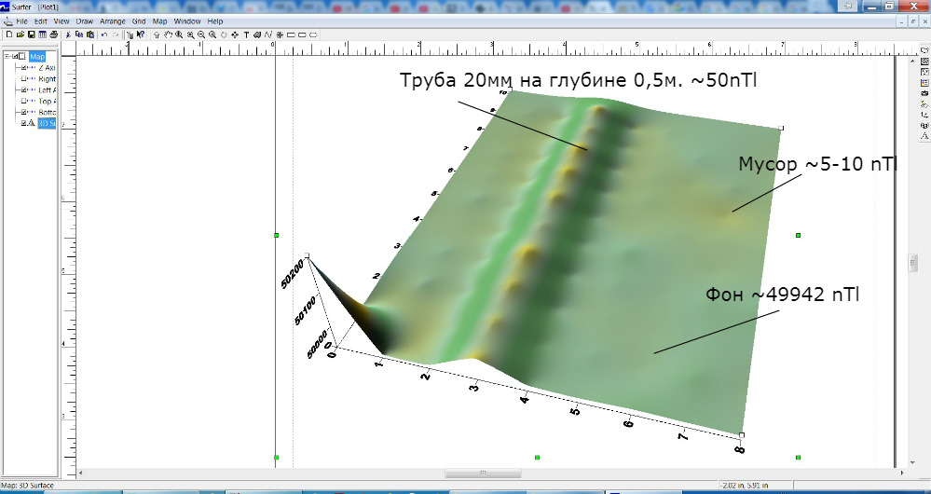
Task: Click horizontal scrollbar left arrow
Action: [81, 473]
